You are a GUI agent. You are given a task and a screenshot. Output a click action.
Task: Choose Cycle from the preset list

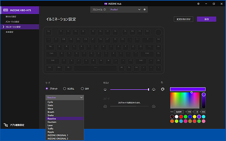coord(65,102)
